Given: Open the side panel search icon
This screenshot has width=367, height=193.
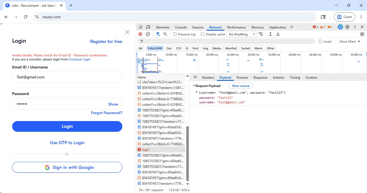Looking at the screenshot, I should 323,17.
